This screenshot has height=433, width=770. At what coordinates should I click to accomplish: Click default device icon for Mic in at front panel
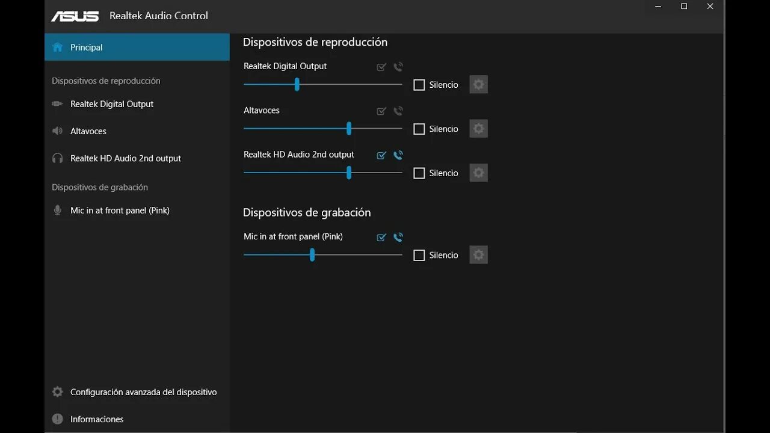tap(381, 238)
